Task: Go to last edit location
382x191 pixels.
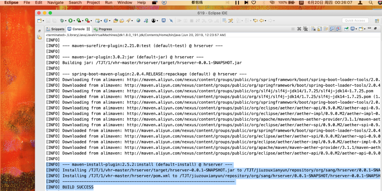Action: [255, 21]
